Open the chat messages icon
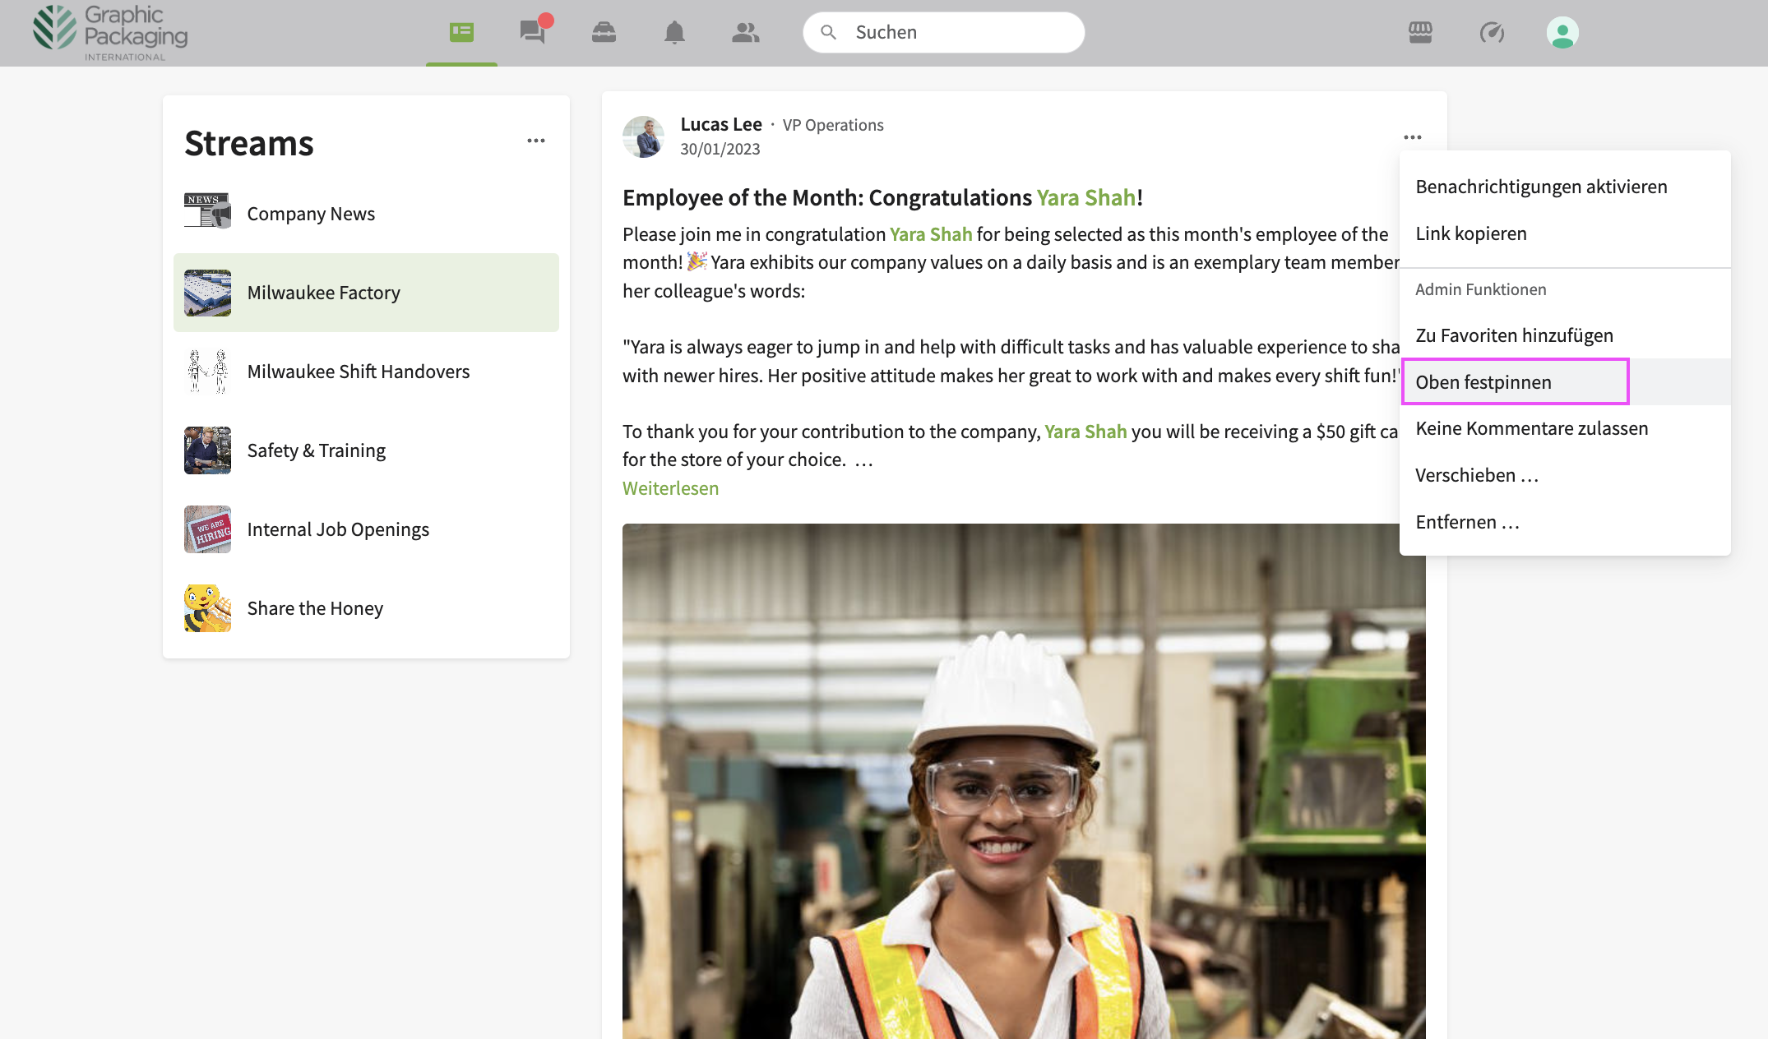The height and width of the screenshot is (1039, 1768). click(x=533, y=32)
